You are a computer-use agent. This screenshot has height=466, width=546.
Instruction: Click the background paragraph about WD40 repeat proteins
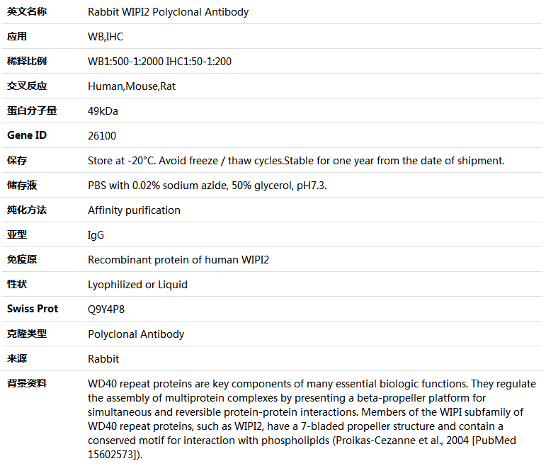tap(312, 411)
